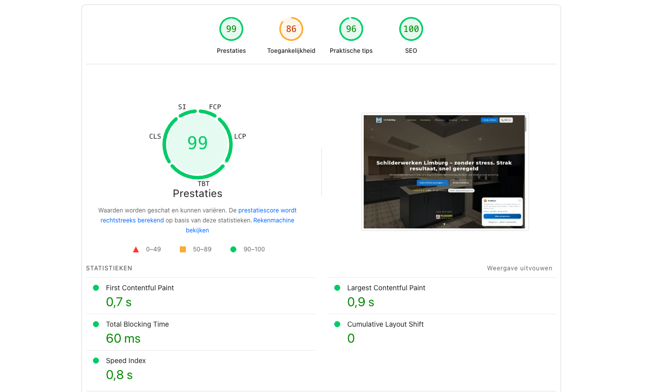Screen dimensions: 645x392
Task: Expand the Total Blocking Time metric
Action: pos(137,324)
